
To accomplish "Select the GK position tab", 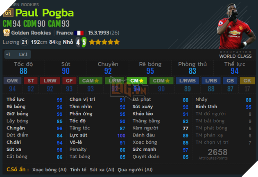I will tap(247, 81).
